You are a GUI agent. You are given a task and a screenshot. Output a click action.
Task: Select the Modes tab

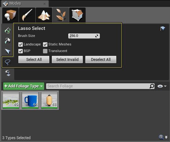25,3
